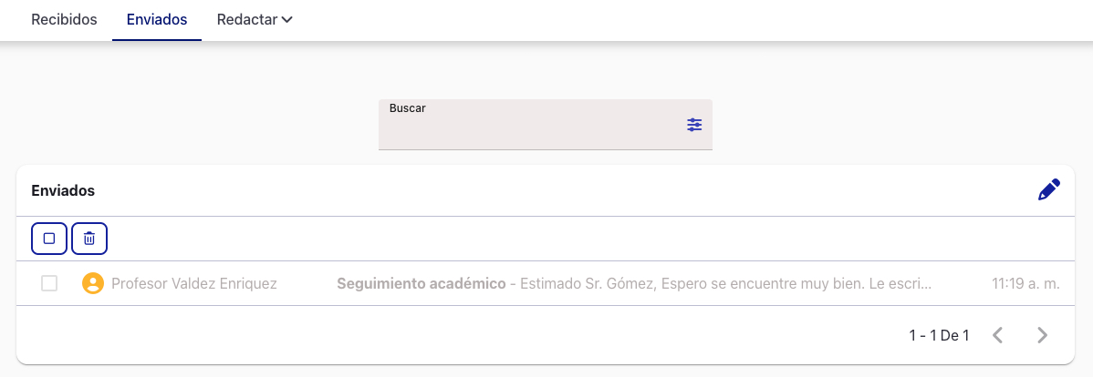Click sender name Profesor Valdez Enriquez
Image resolution: width=1093 pixels, height=377 pixels.
pyautogui.click(x=193, y=283)
